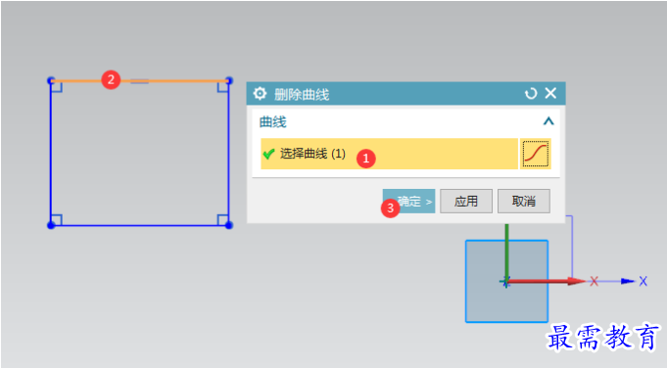
Task: Click the 选择曲线 (1) selection field
Action: [389, 154]
